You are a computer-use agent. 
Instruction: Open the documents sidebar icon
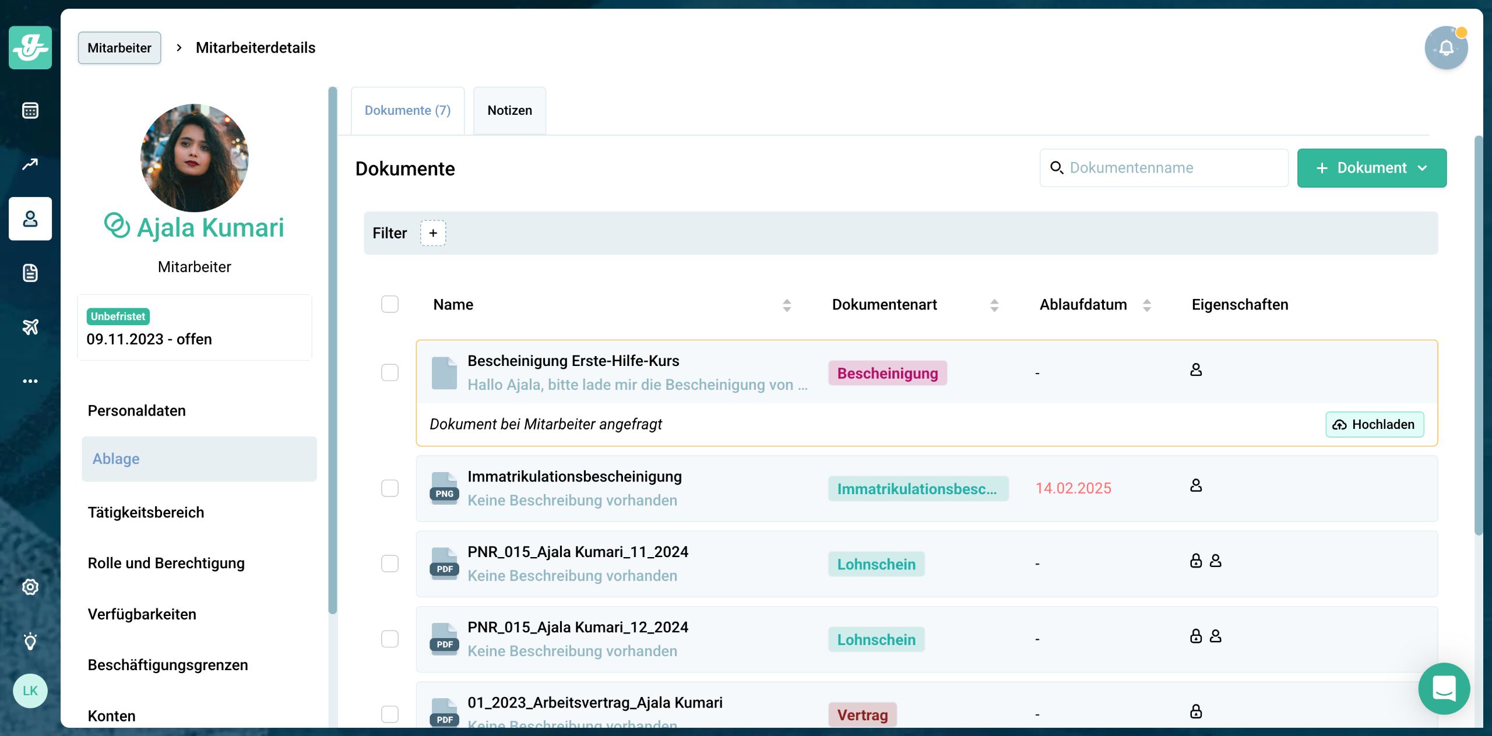pyautogui.click(x=30, y=273)
